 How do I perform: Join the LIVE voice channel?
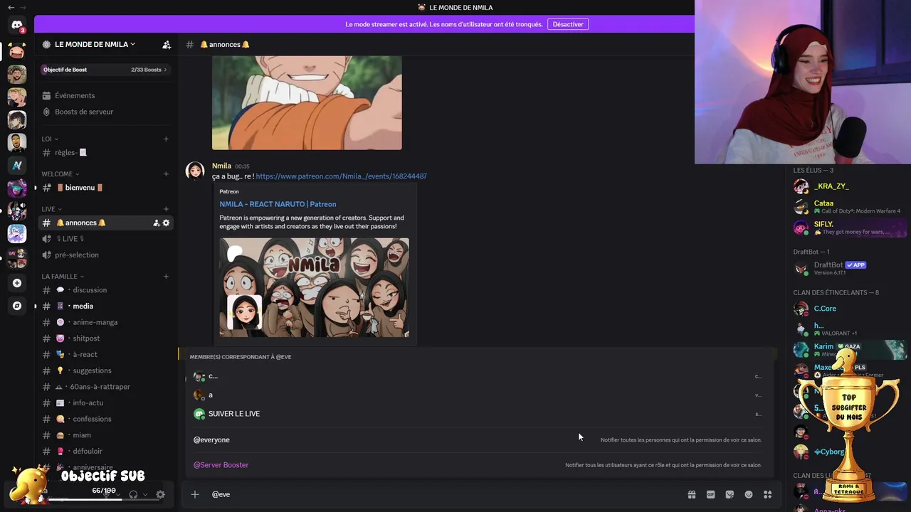click(x=107, y=239)
